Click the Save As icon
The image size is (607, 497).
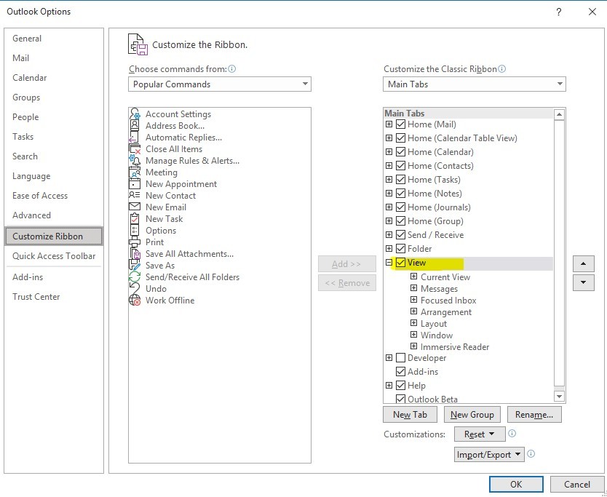pos(135,265)
